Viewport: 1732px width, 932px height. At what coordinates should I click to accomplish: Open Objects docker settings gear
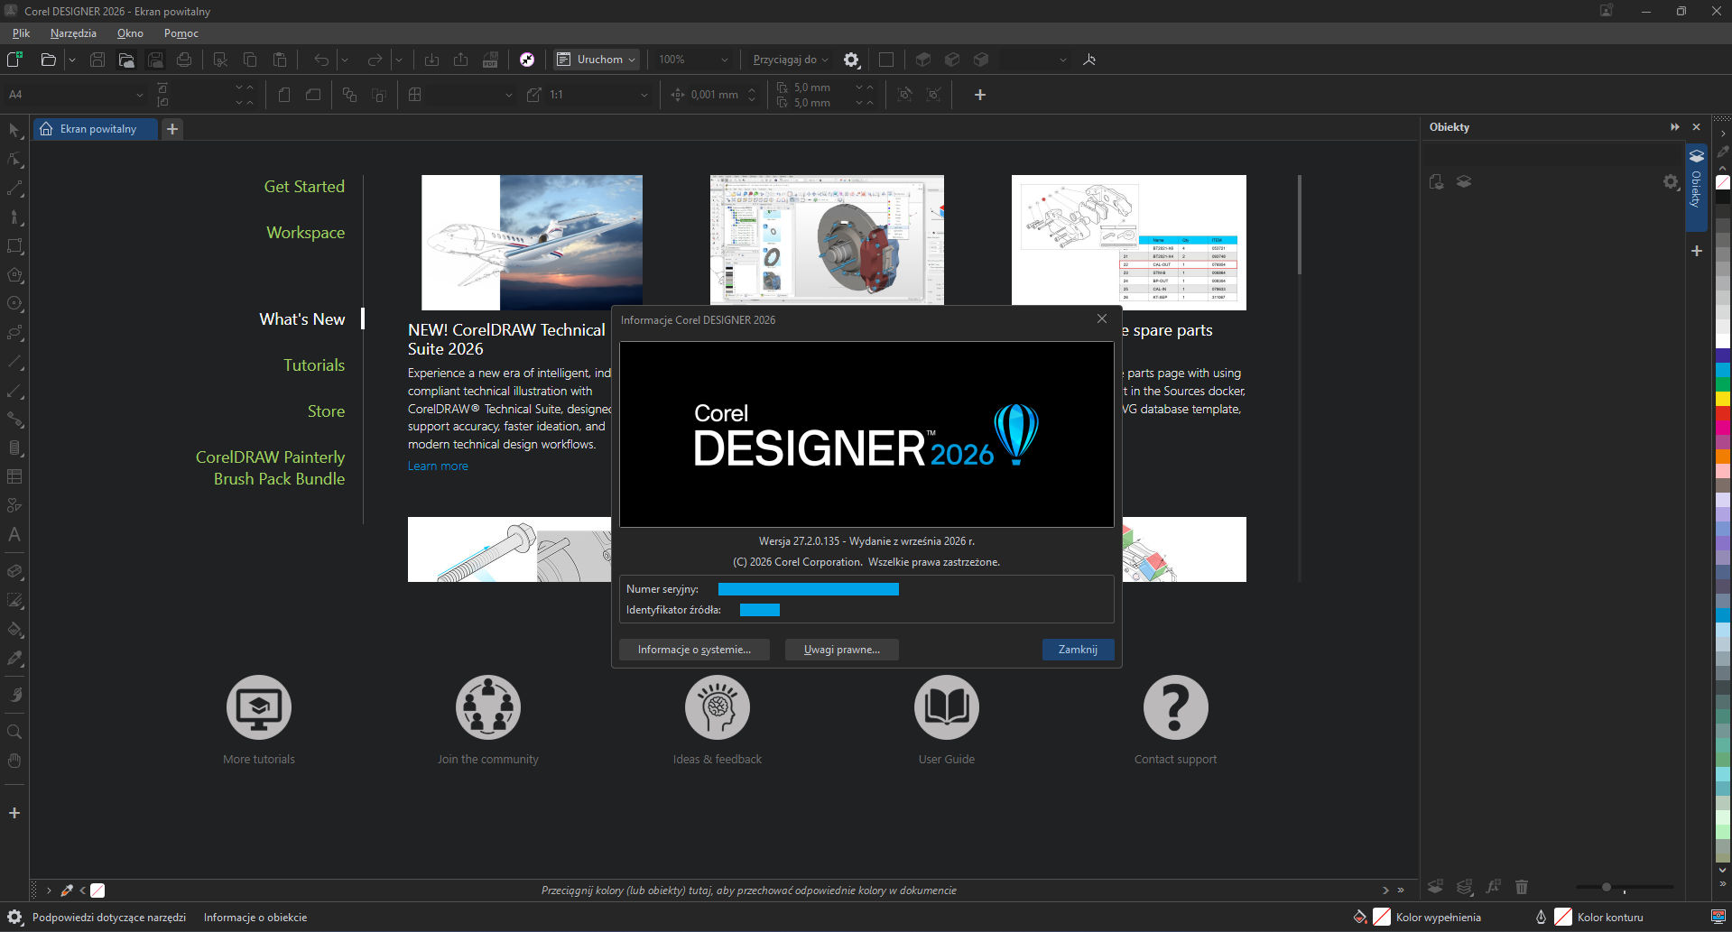[1671, 182]
